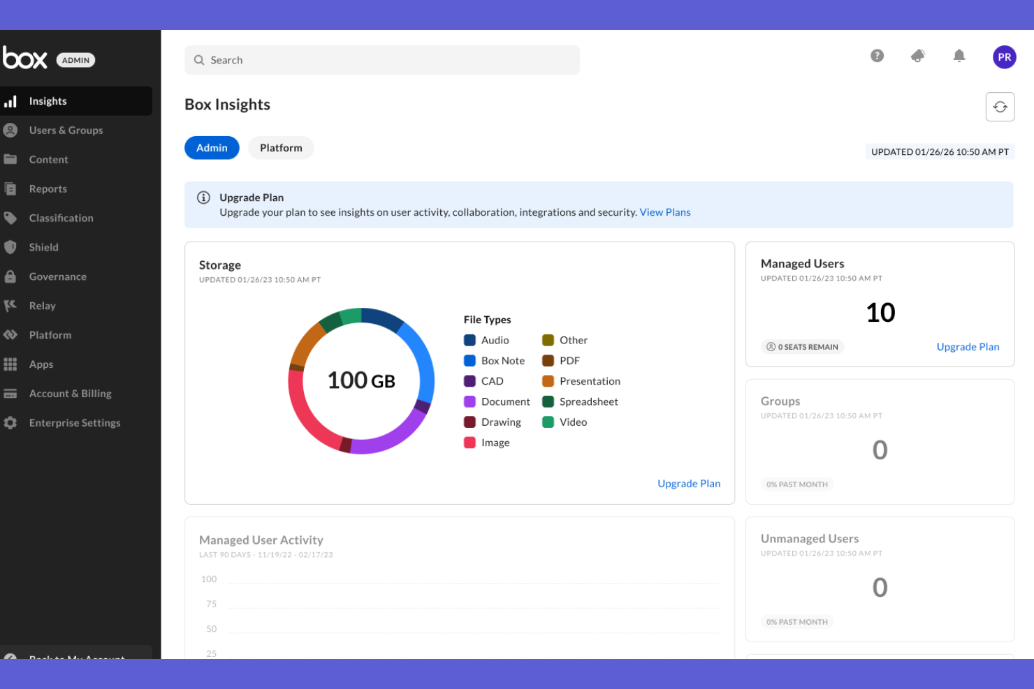This screenshot has height=689, width=1034.
Task: Click the Content folder icon
Action: point(10,159)
